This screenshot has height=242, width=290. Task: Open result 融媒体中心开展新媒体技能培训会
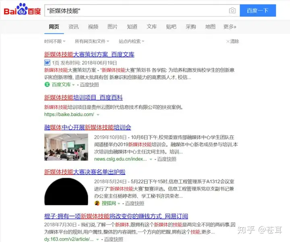[88, 127]
